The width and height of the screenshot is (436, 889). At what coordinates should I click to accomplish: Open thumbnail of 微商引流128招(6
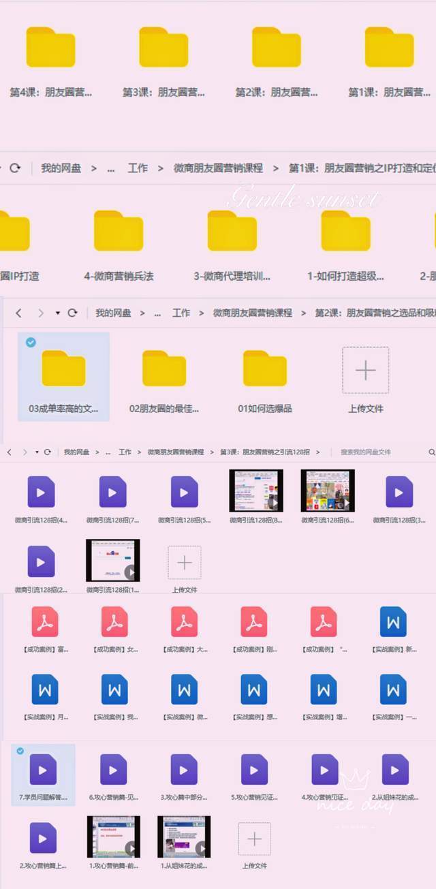pyautogui.click(x=328, y=490)
